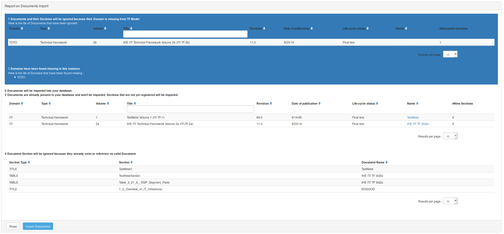The image size is (504, 234).
Task: Open results per page dropdown for existing documents
Action: (x=450, y=136)
